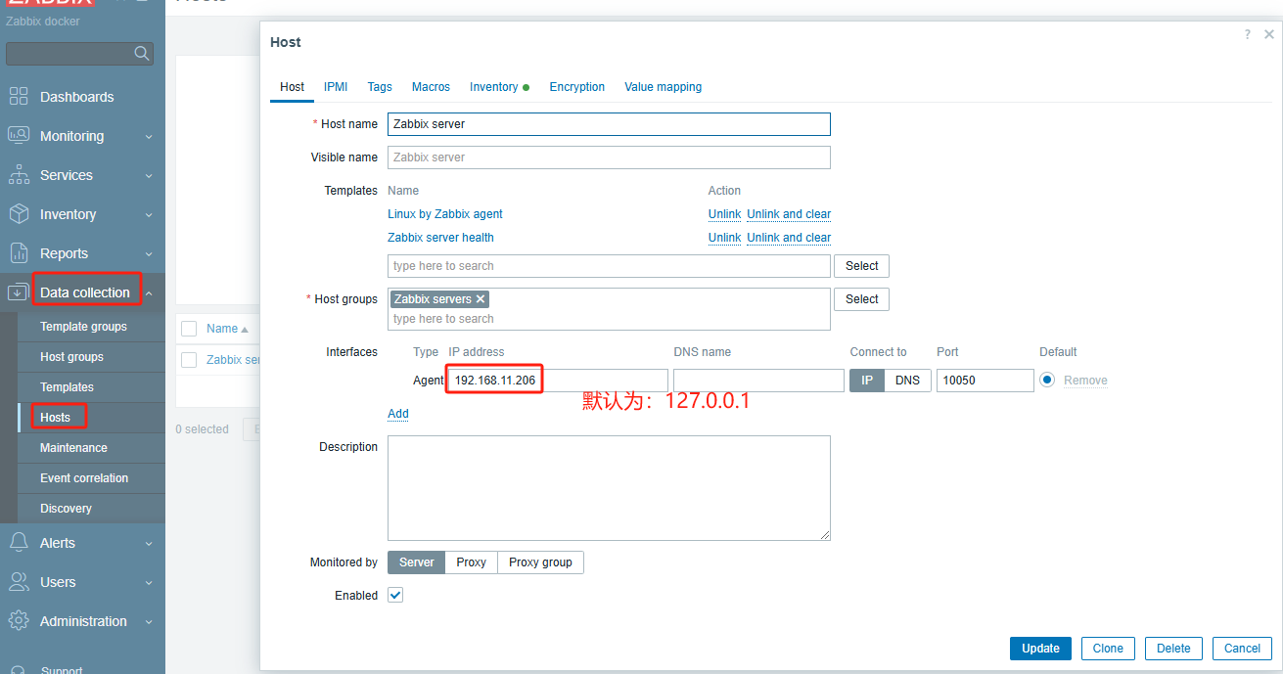Click the Reports chart icon
This screenshot has height=674, width=1283.
point(19,252)
